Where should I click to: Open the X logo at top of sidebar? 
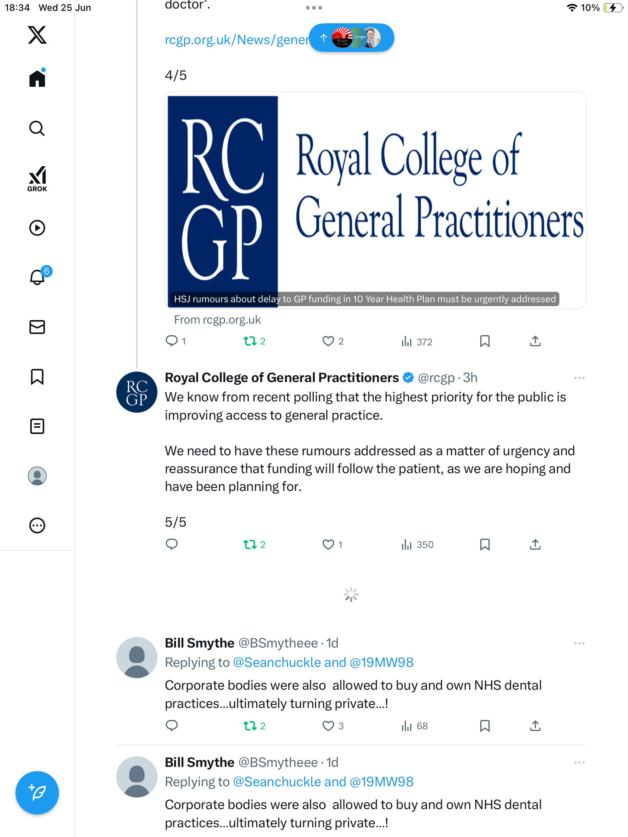pyautogui.click(x=37, y=35)
